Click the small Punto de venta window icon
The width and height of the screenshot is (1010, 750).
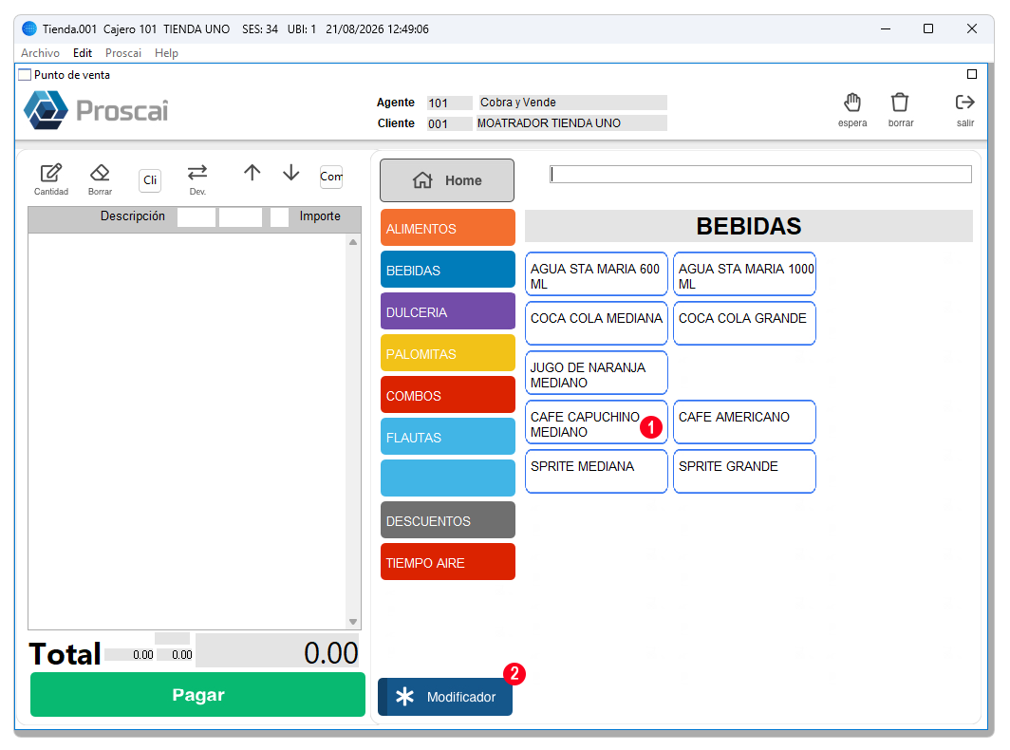pos(25,75)
